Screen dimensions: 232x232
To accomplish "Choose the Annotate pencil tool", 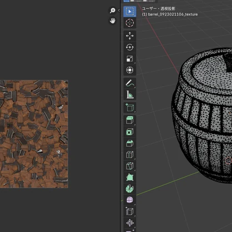I will 130,83.
